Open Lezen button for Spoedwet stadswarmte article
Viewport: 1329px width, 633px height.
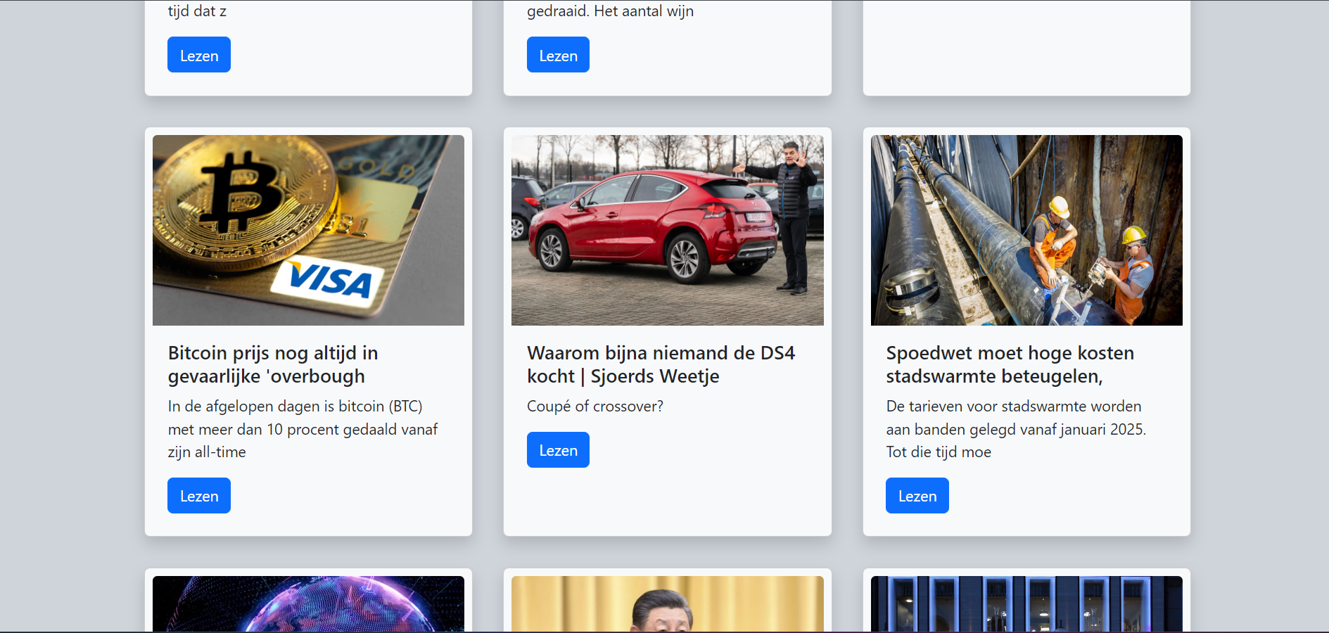[917, 495]
